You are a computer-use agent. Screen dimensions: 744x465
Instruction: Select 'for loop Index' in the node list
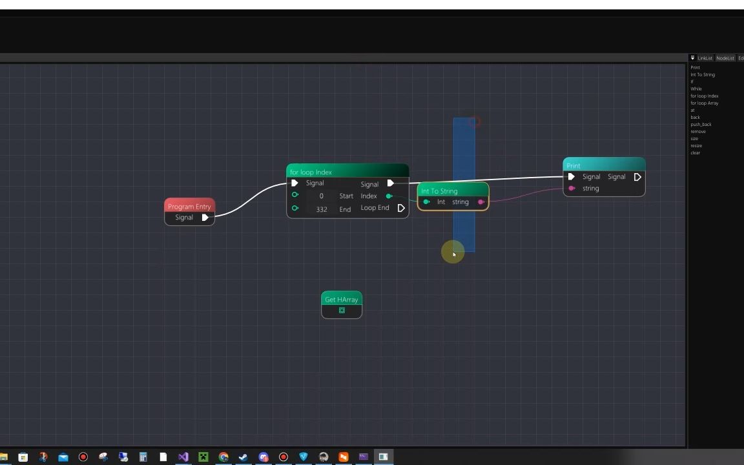tap(704, 96)
